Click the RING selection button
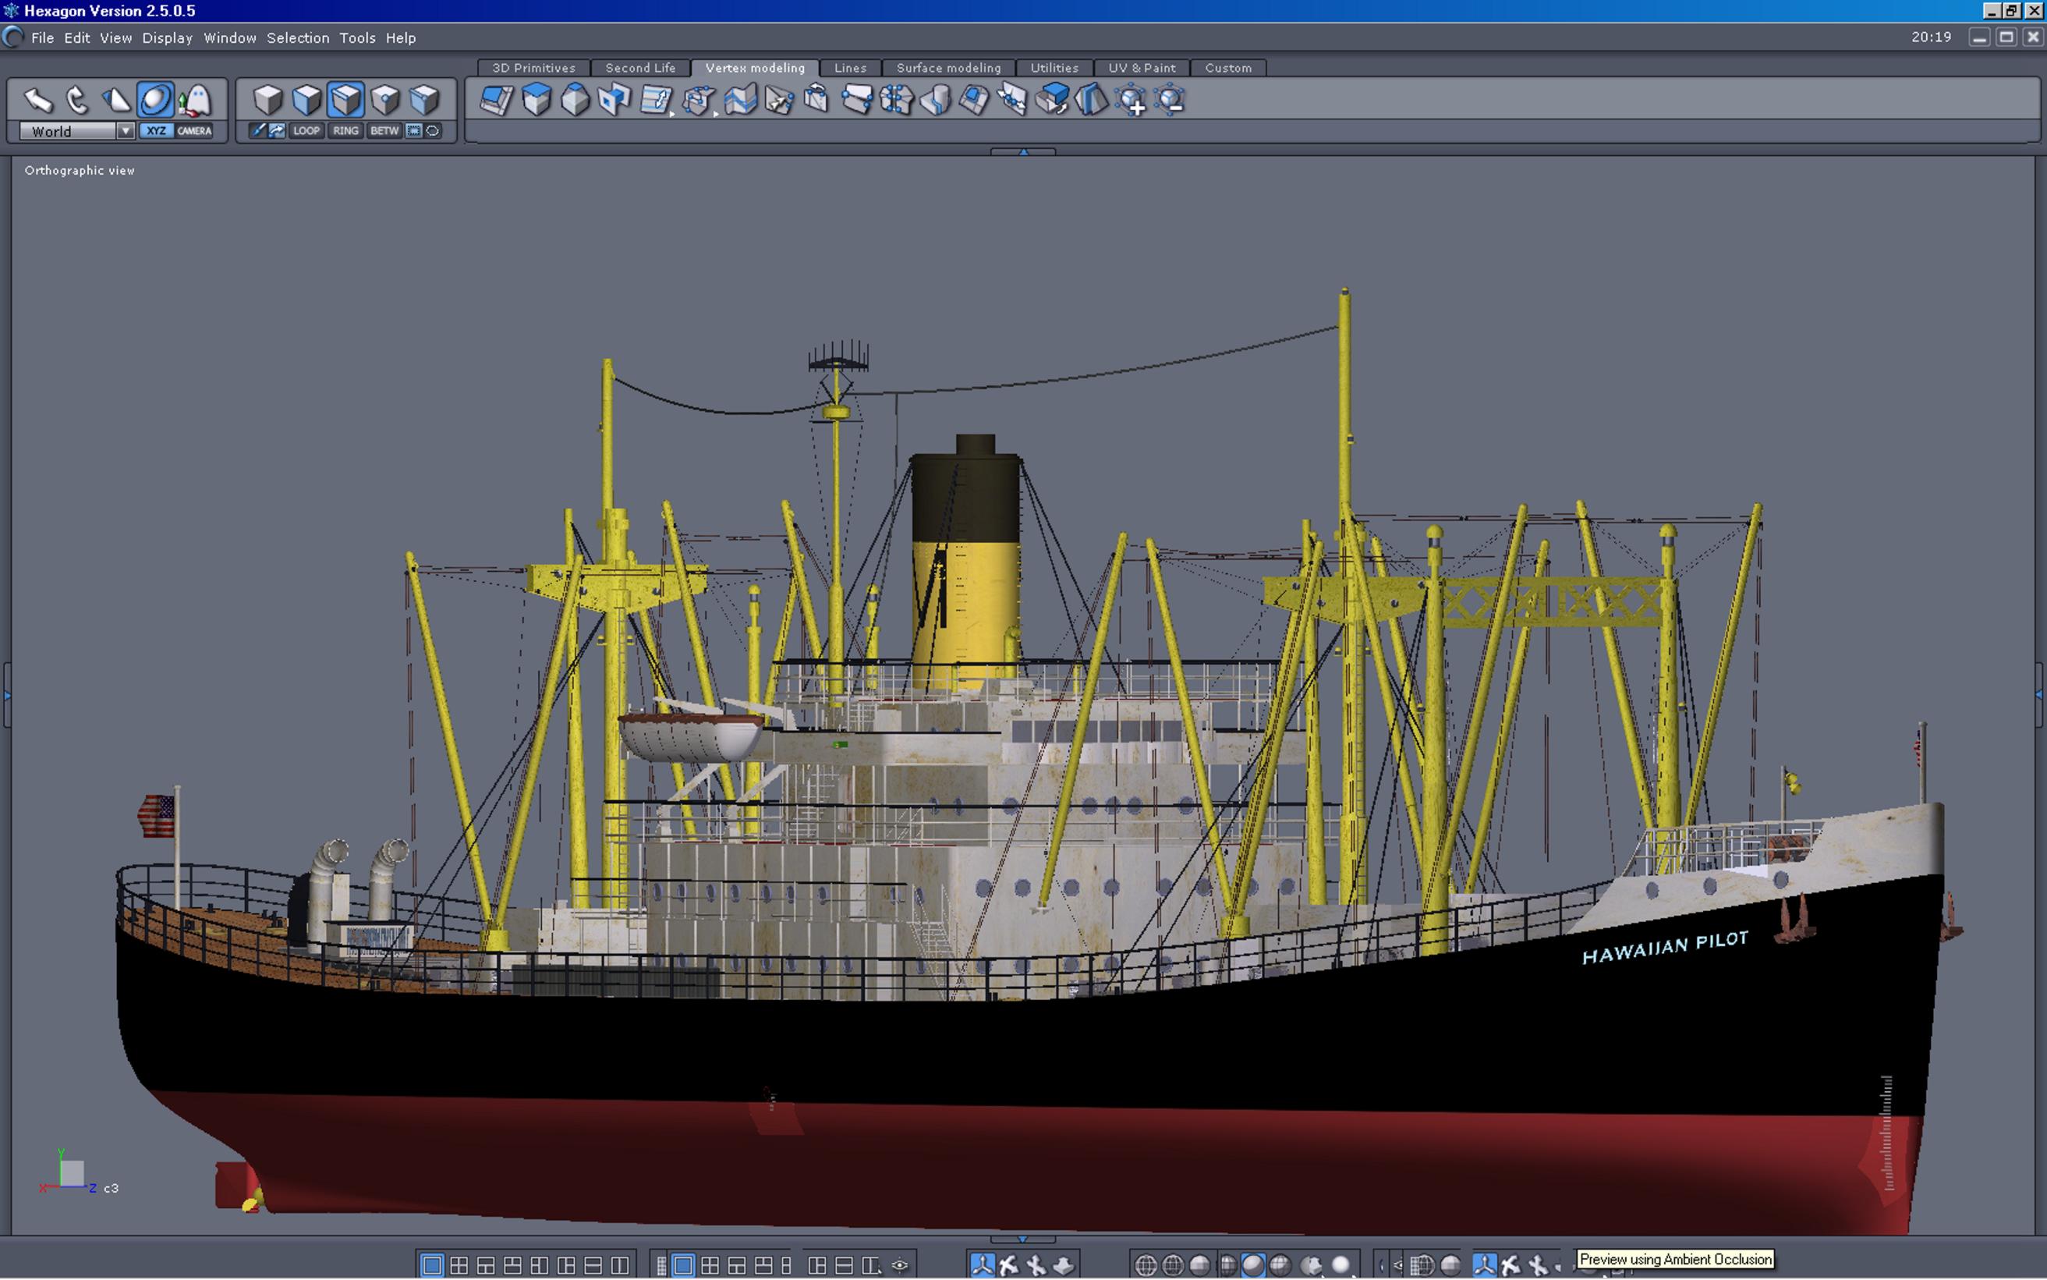 [x=345, y=130]
